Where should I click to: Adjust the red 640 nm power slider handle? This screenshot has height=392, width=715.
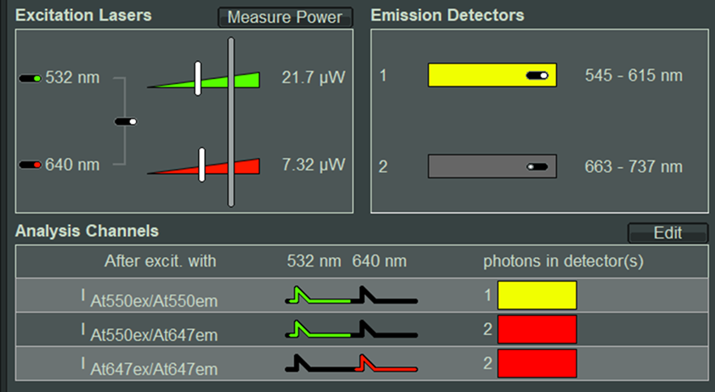pyautogui.click(x=201, y=164)
